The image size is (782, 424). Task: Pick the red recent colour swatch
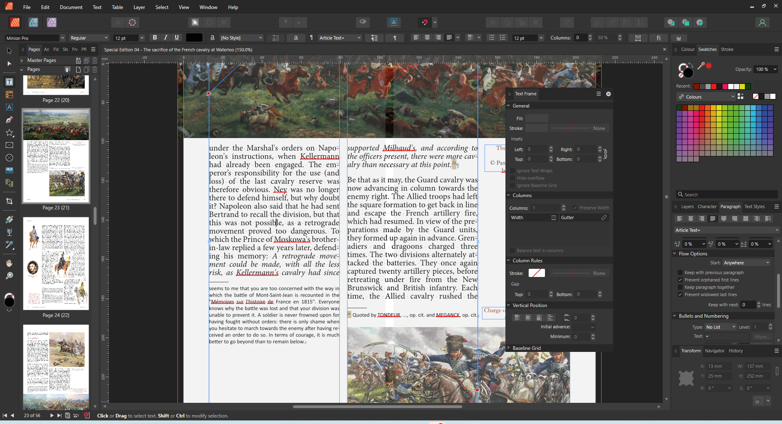click(714, 86)
